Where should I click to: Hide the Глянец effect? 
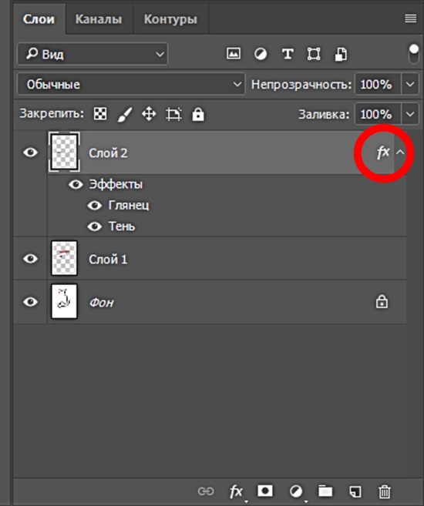click(95, 206)
